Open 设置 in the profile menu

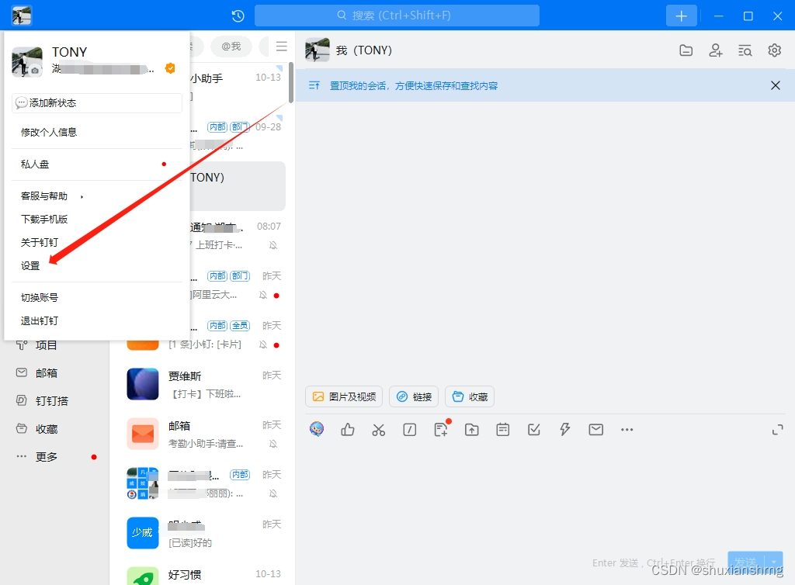point(97,266)
